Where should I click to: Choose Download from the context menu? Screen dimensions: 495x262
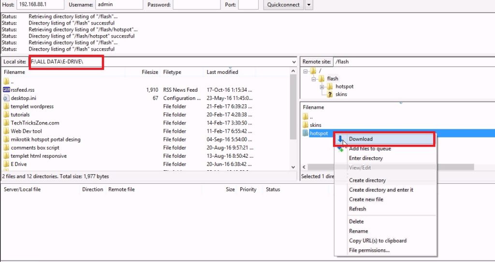point(361,139)
